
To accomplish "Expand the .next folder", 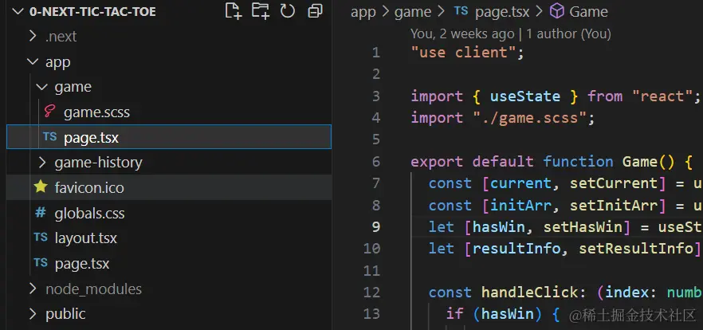I will pos(32,36).
